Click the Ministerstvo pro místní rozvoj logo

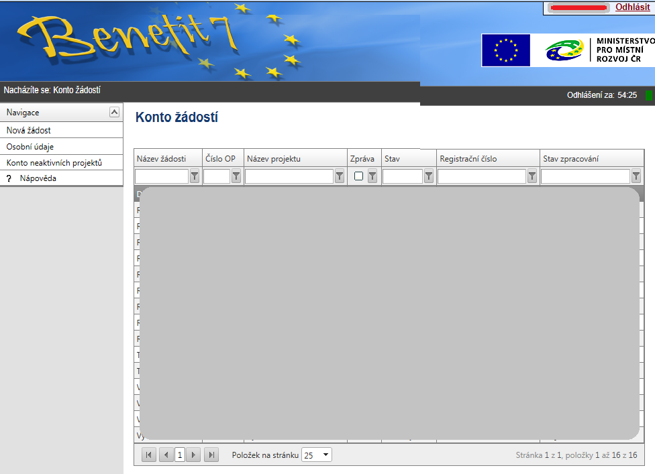[599, 50]
